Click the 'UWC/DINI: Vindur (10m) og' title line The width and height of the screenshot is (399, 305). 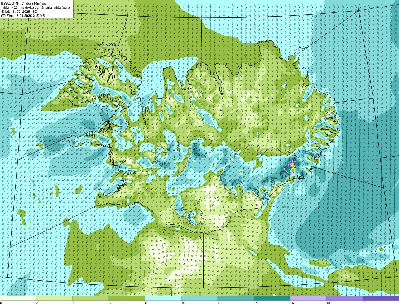pos(23,3)
